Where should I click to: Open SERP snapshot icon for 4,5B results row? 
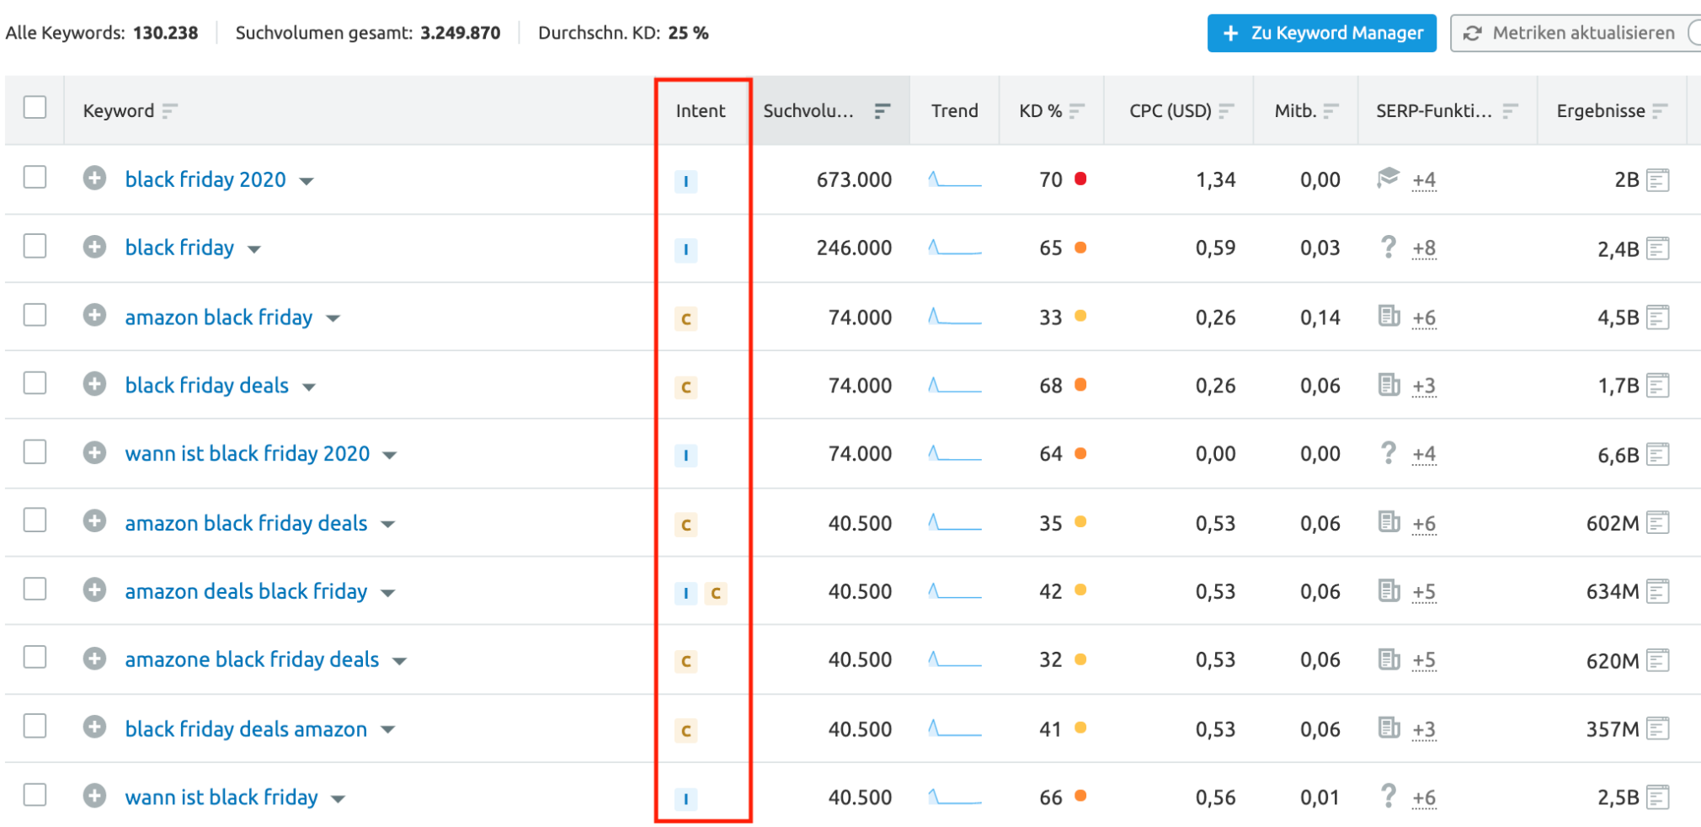pyautogui.click(x=1657, y=317)
